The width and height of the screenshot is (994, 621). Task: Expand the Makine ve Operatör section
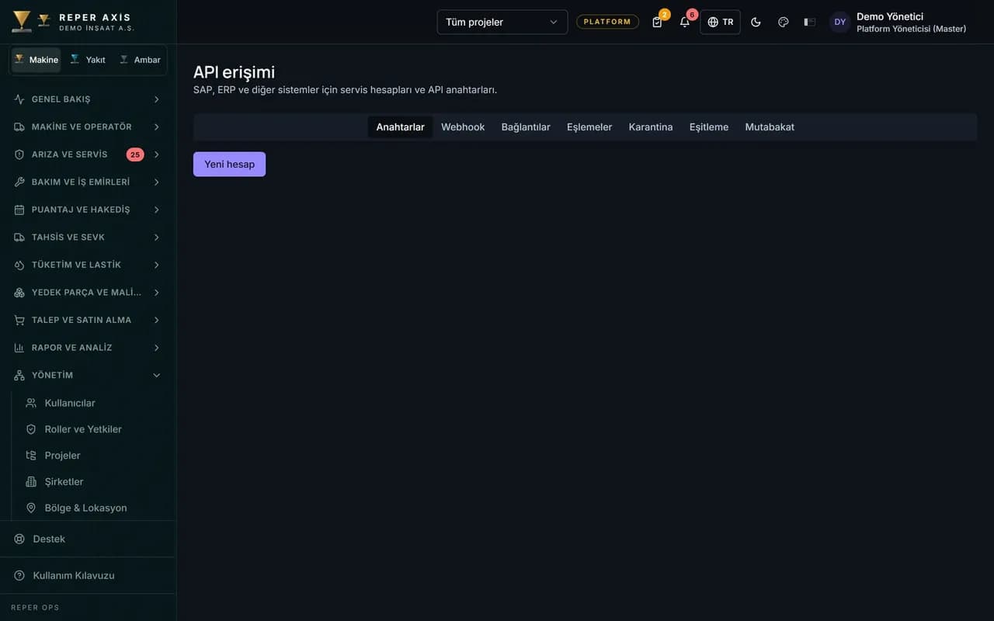click(x=88, y=127)
